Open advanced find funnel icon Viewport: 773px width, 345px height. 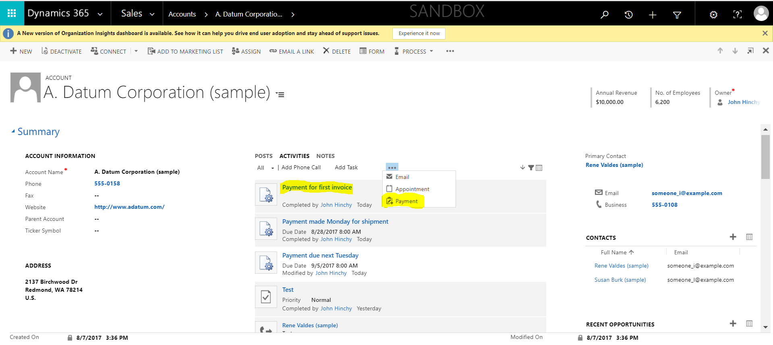[x=677, y=15]
